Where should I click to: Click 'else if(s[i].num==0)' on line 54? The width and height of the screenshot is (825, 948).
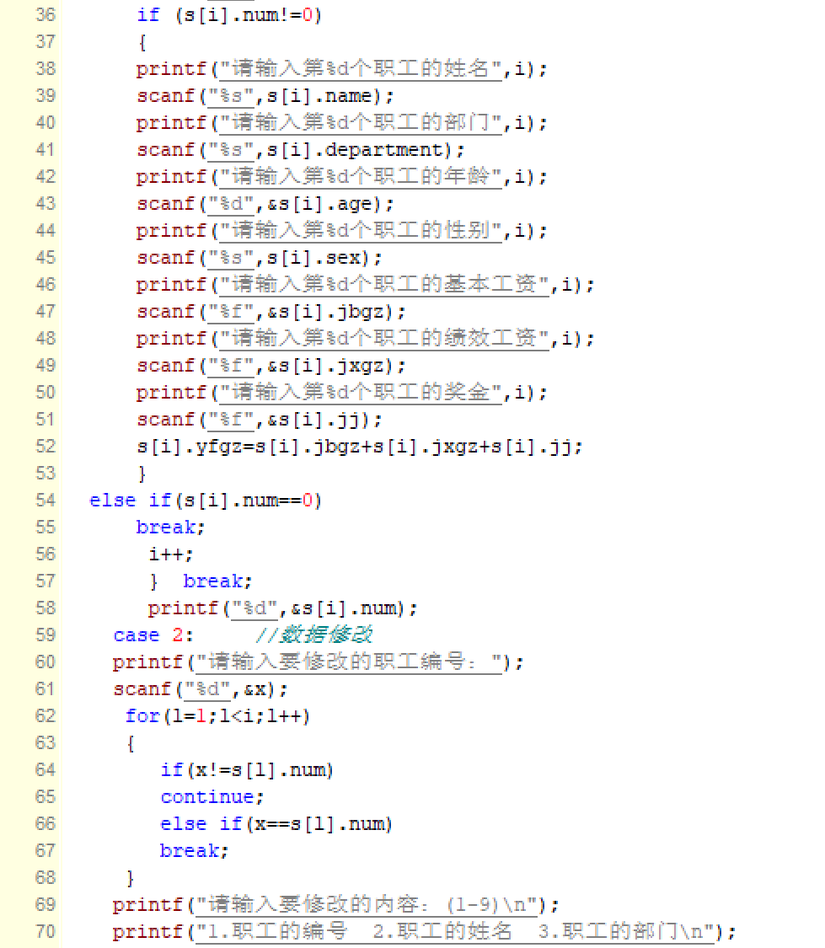pos(206,501)
